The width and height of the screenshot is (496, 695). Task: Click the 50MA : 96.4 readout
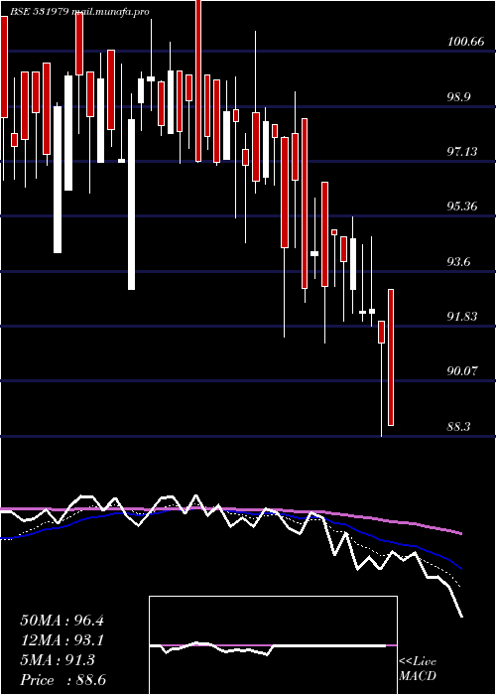pyautogui.click(x=62, y=621)
